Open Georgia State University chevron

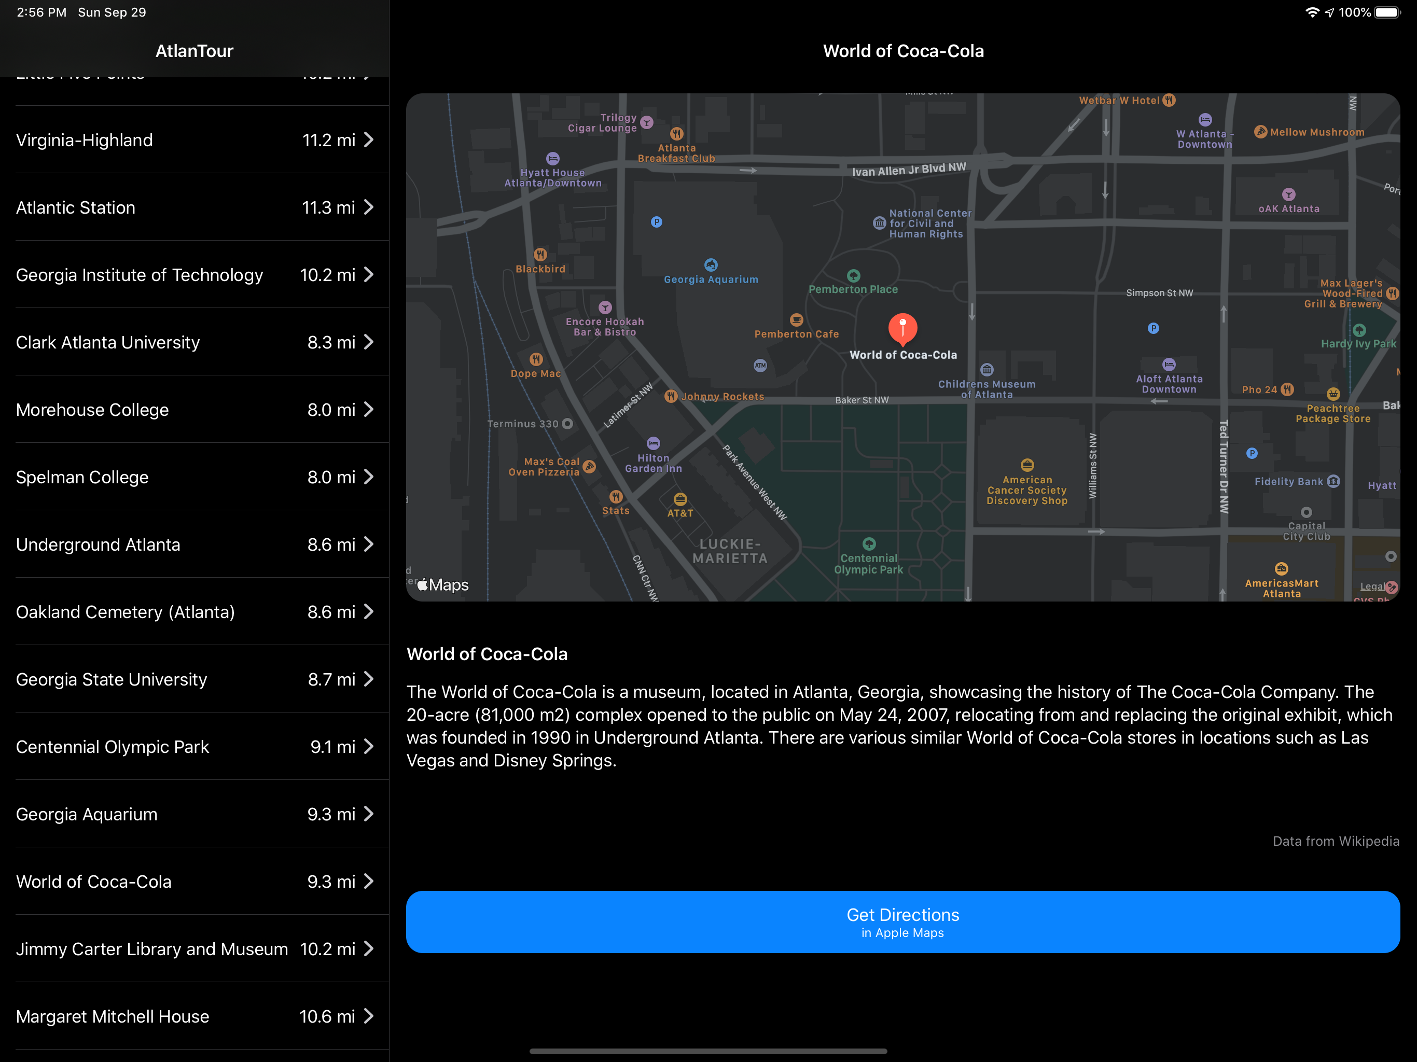[368, 679]
